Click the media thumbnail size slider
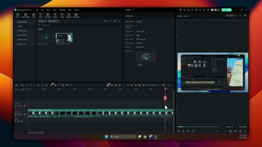 108,21
